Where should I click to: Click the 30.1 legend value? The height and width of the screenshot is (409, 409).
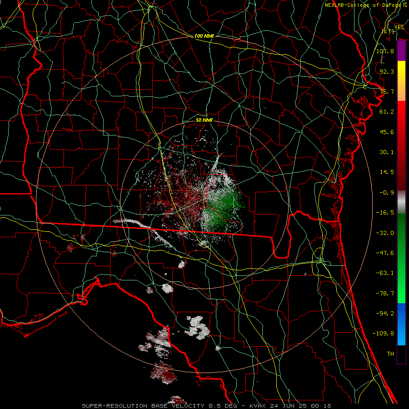(x=387, y=152)
